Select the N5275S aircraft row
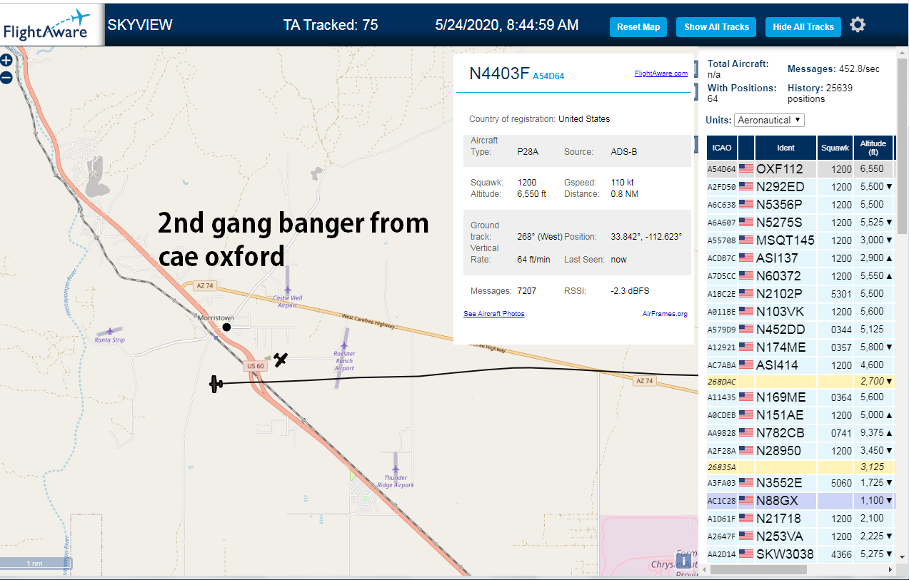 pos(800,223)
